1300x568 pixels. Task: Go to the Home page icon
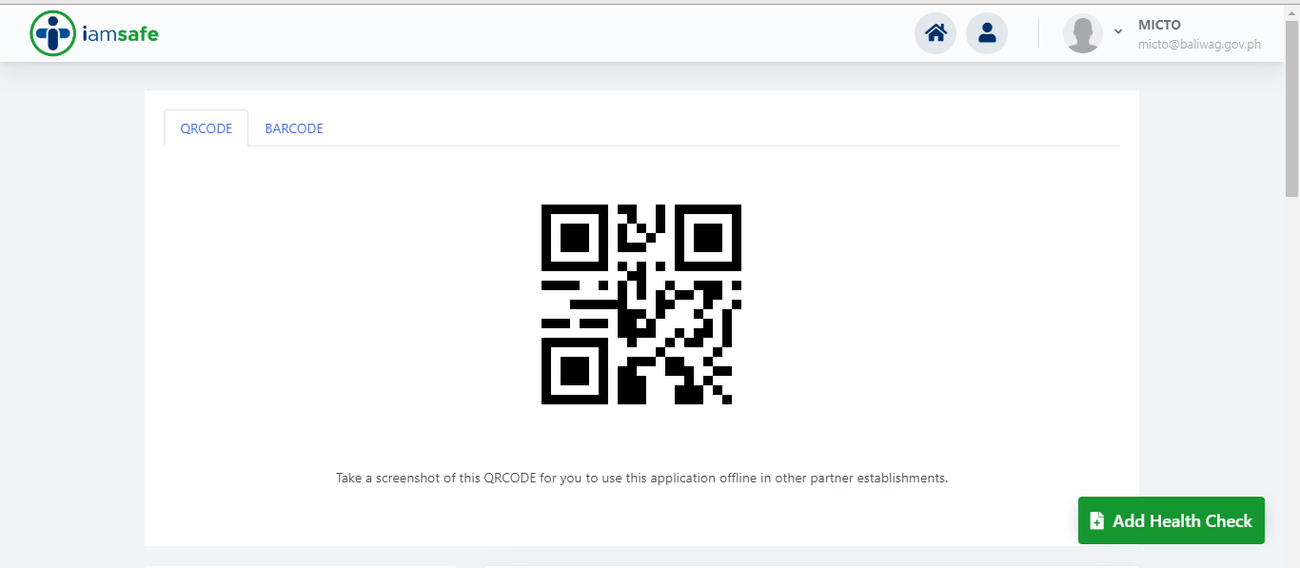click(936, 33)
